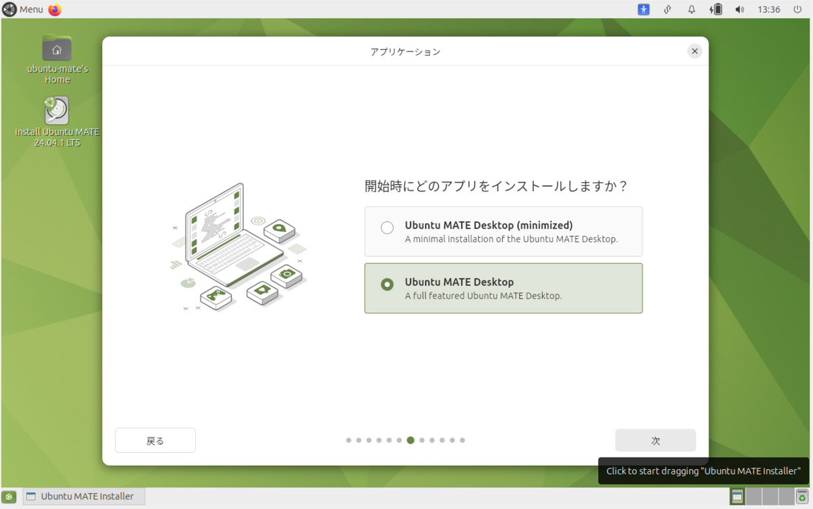
Task: Open the accessibility indicator in the panel
Action: [644, 9]
